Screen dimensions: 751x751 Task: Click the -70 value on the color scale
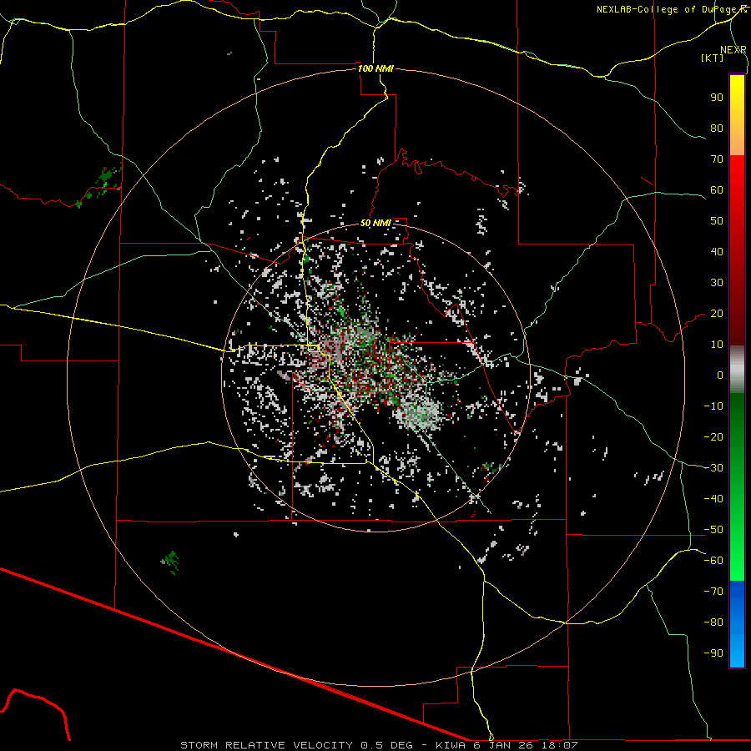coord(713,592)
